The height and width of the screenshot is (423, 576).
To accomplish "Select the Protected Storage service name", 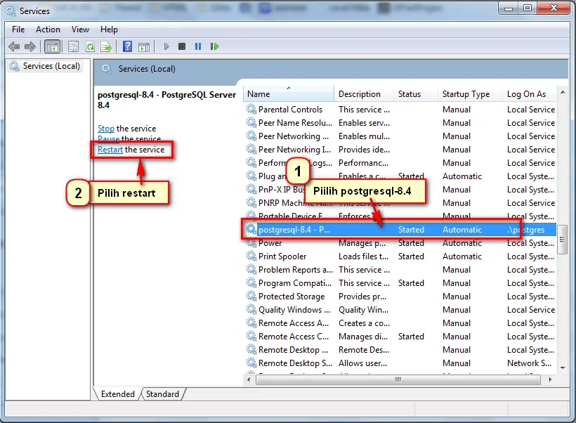I will pos(292,297).
